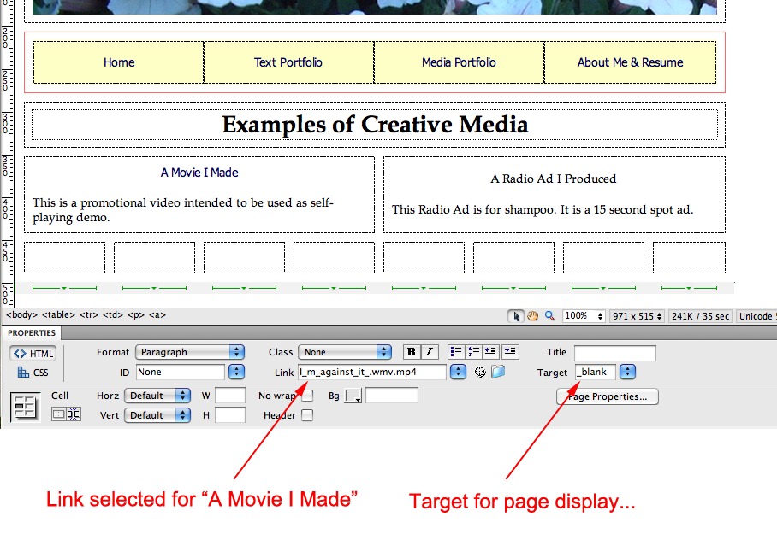Enable the Header checkbox
Image resolution: width=777 pixels, height=534 pixels.
(x=307, y=415)
